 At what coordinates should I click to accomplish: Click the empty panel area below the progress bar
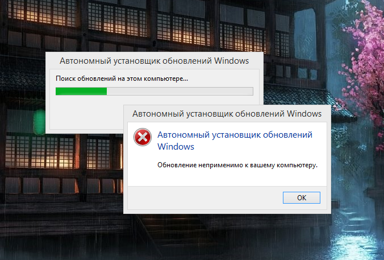pos(87,112)
